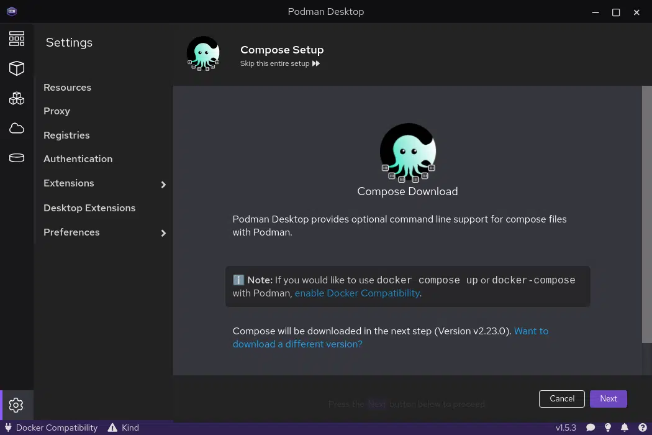
Task: Open the Volumes disk icon
Action: (x=17, y=158)
